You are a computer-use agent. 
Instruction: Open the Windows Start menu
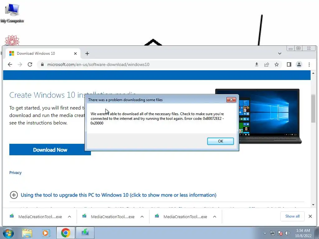(x=8, y=233)
